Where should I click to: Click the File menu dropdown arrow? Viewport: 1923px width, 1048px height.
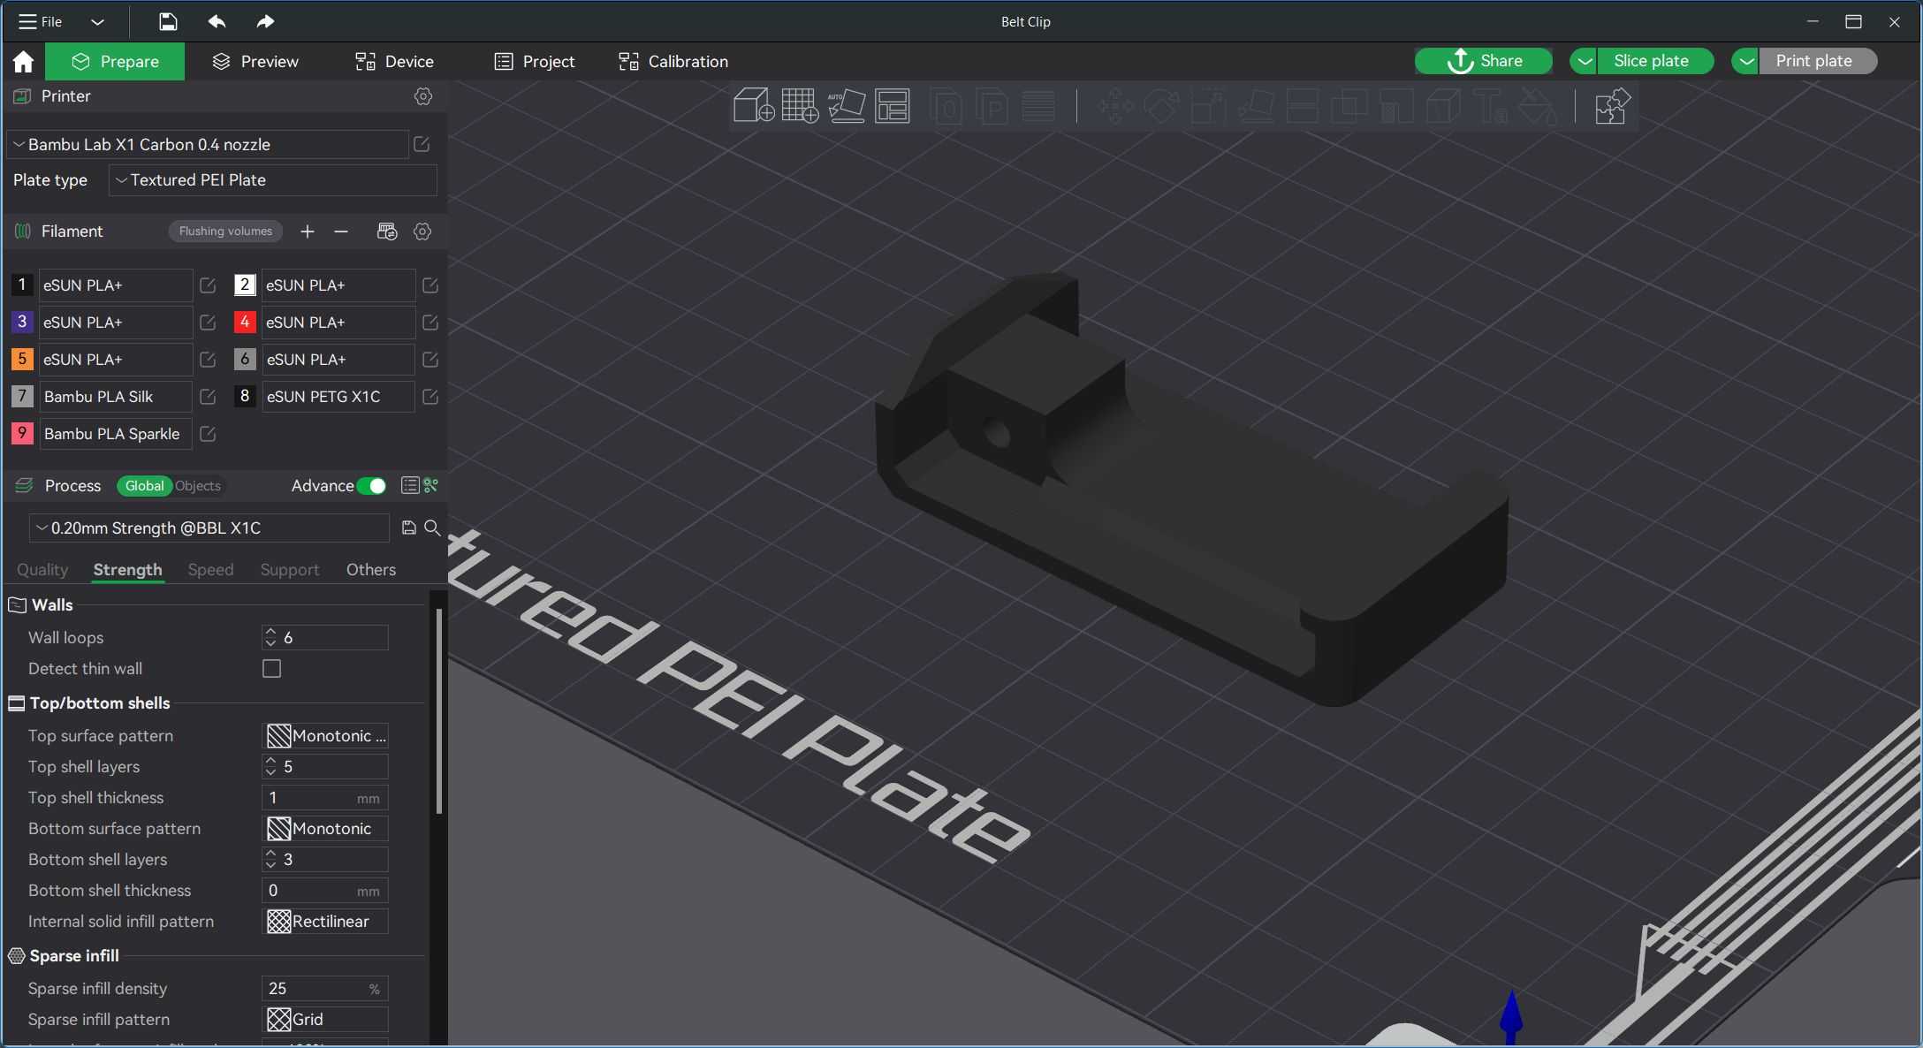(98, 21)
